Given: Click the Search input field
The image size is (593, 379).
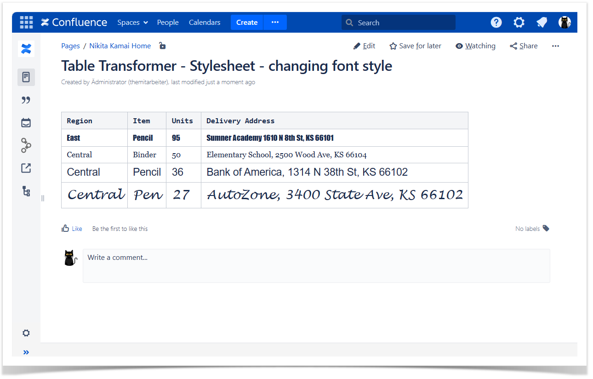Looking at the screenshot, I should pos(398,22).
